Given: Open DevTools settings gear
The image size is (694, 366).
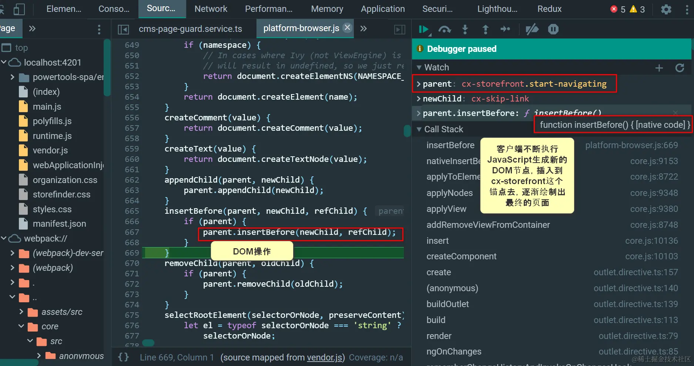Looking at the screenshot, I should tap(666, 9).
